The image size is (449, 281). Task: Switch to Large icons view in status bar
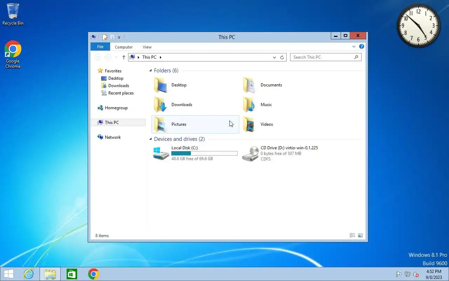pyautogui.click(x=360, y=236)
